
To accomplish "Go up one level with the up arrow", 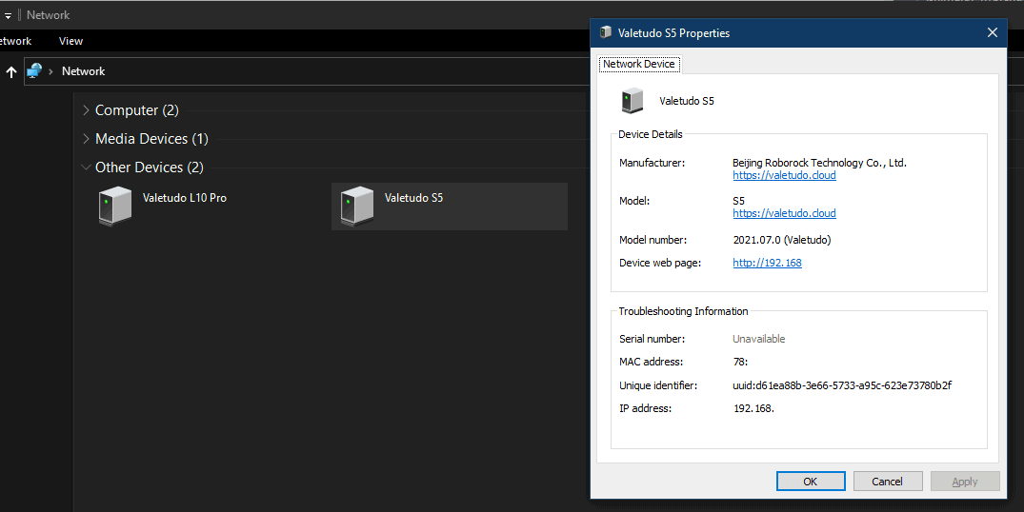I will [11, 71].
